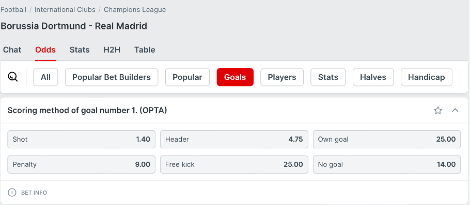Image resolution: width=470 pixels, height=205 pixels.
Task: Show Handicap markets
Action: point(426,77)
